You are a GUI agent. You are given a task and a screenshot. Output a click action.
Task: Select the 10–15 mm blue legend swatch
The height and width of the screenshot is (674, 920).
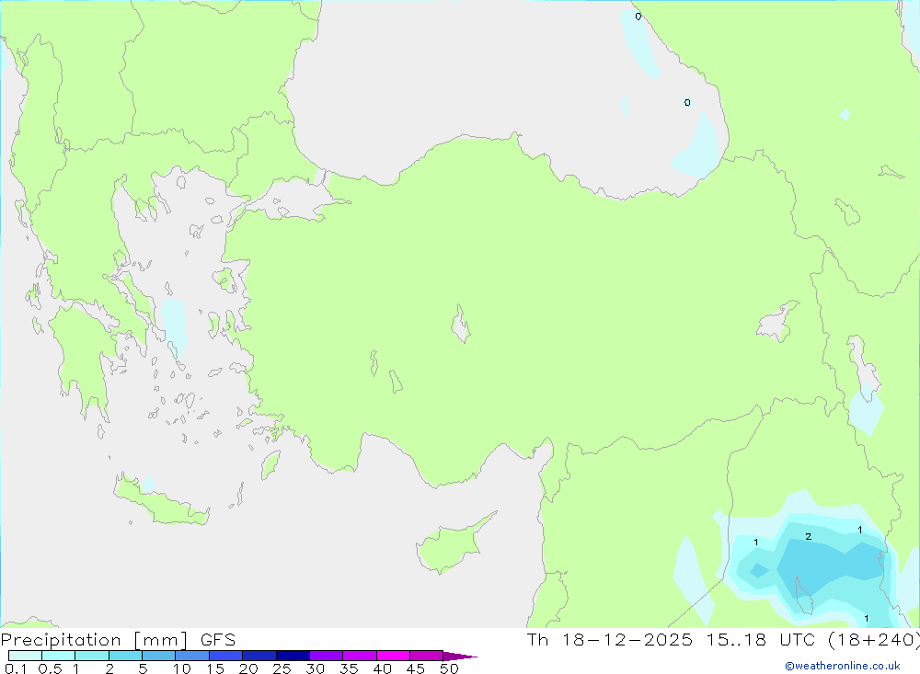(x=192, y=656)
